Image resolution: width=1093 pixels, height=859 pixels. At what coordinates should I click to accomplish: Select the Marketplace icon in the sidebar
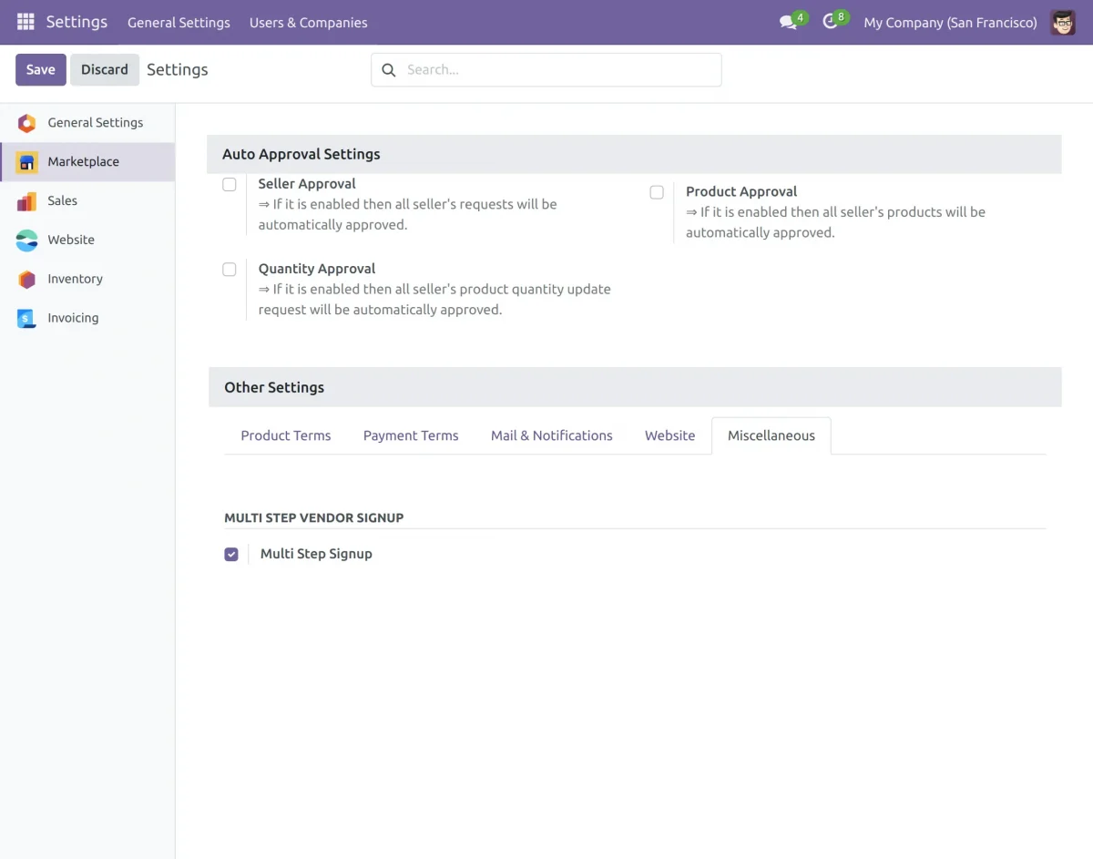click(x=26, y=161)
